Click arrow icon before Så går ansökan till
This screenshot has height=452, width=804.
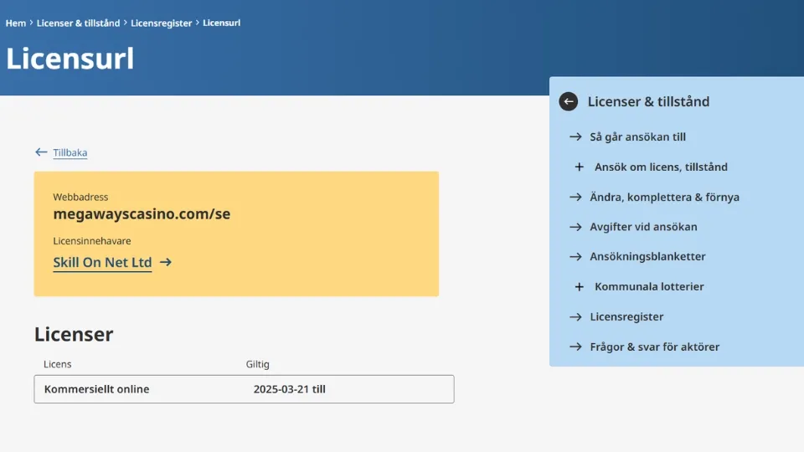[575, 136]
